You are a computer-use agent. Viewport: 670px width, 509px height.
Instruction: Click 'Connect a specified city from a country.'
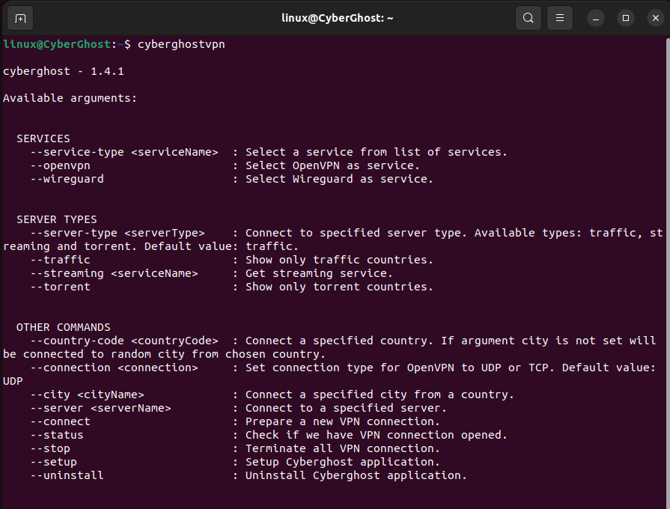[380, 394]
